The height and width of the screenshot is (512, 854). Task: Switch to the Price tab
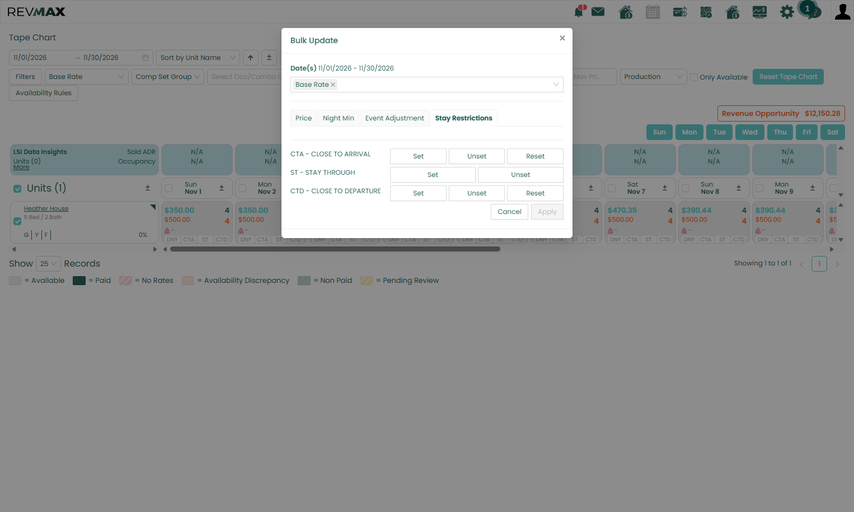[303, 118]
